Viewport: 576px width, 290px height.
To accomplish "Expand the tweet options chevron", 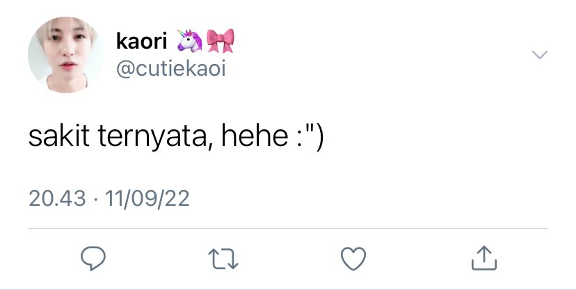I will [540, 55].
